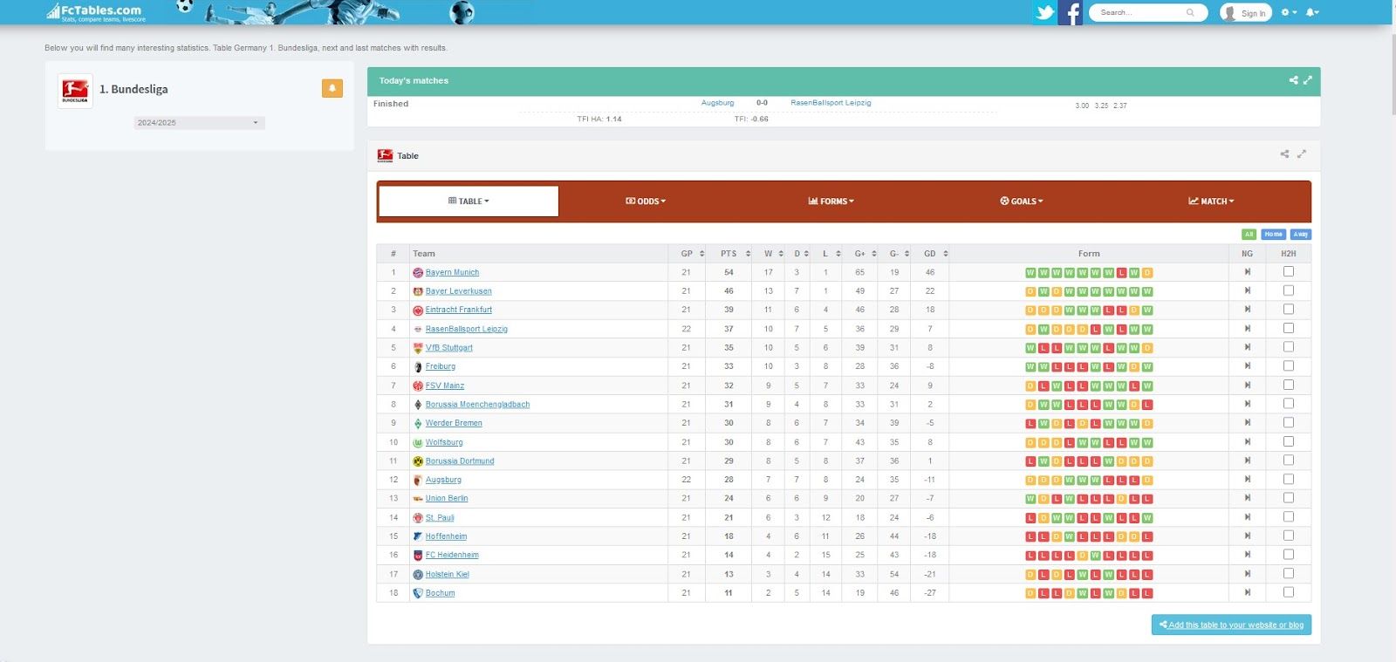Open next game icon for Bayern Munich

pyautogui.click(x=1248, y=272)
